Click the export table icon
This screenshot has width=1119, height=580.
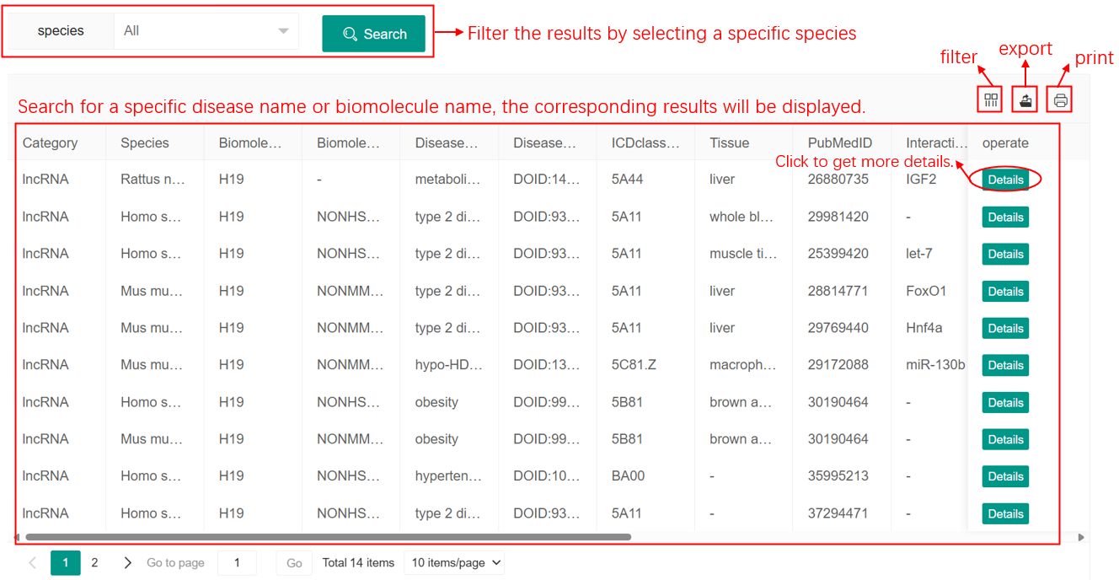click(1025, 100)
